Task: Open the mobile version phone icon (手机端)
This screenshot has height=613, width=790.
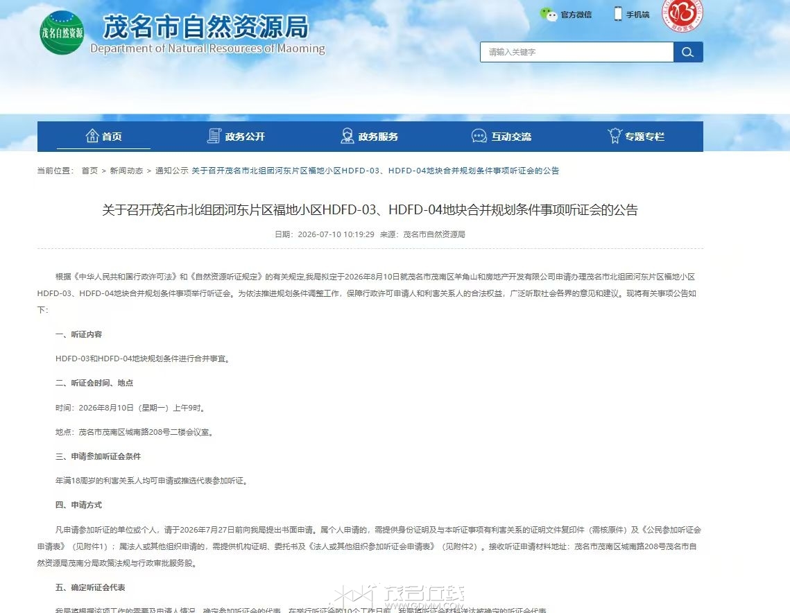Action: [x=618, y=14]
